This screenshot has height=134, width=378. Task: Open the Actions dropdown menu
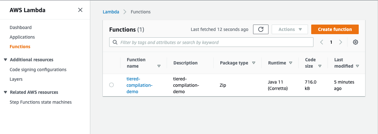coord(290,29)
